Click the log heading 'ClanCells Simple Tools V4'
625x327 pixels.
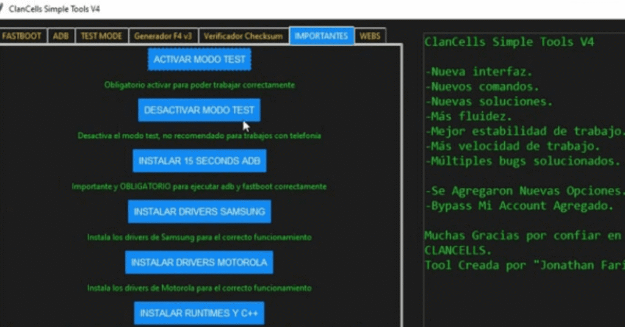coord(509,42)
